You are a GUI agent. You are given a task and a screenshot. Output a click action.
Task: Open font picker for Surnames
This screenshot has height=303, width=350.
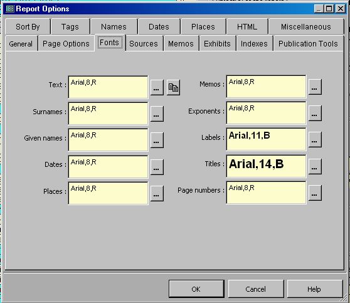(x=157, y=114)
